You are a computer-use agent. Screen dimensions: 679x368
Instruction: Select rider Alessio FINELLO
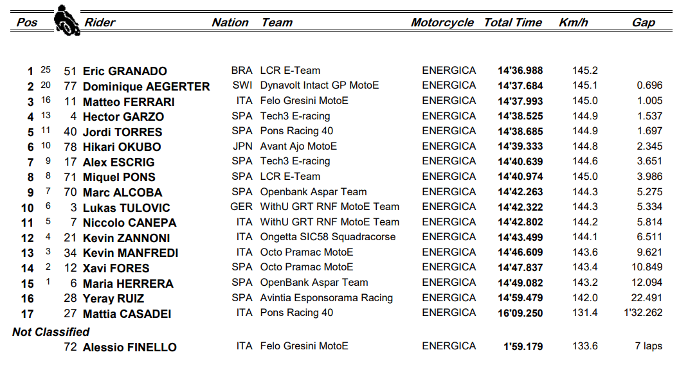(x=129, y=347)
